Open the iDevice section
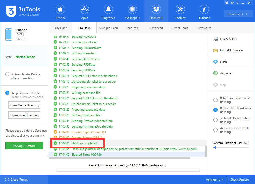 pos(60,12)
